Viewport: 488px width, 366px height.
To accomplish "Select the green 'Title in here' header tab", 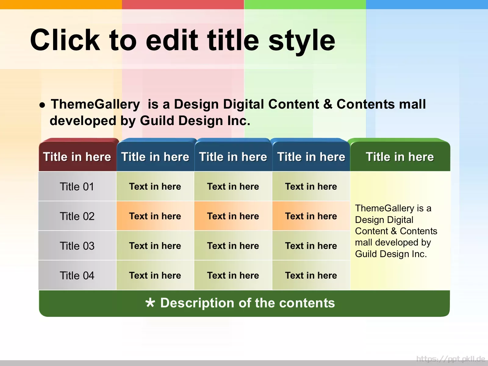I will 400,157.
